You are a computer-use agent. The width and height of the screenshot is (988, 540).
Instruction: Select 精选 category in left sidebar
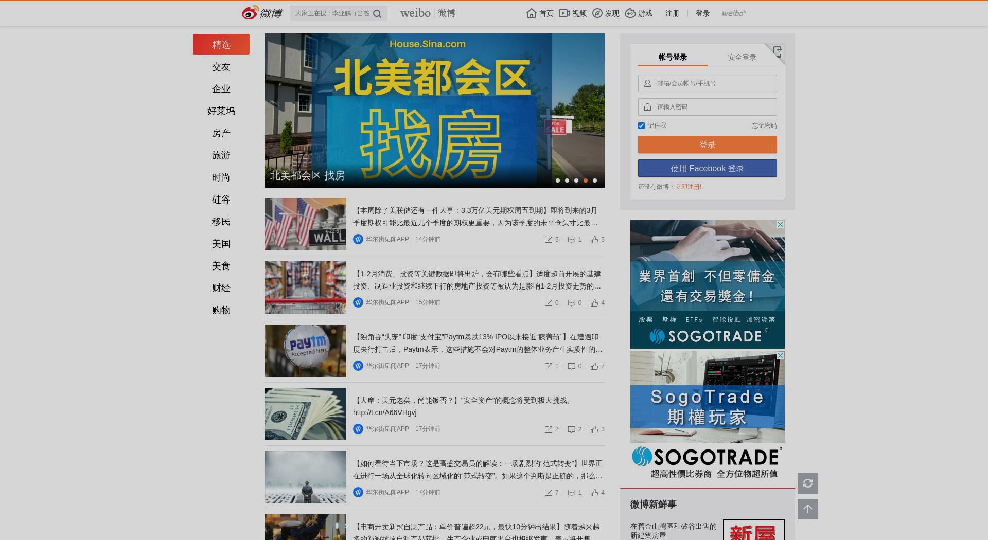tap(221, 44)
